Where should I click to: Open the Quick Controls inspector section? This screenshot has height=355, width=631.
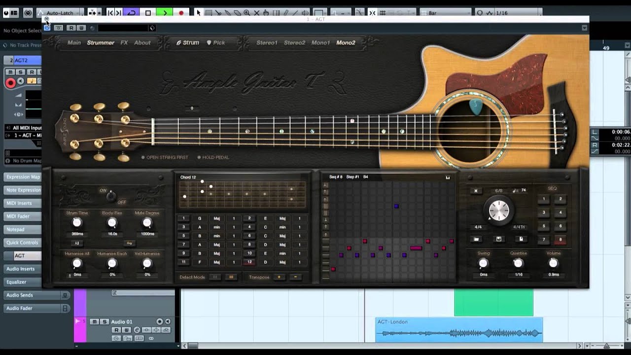click(x=22, y=243)
